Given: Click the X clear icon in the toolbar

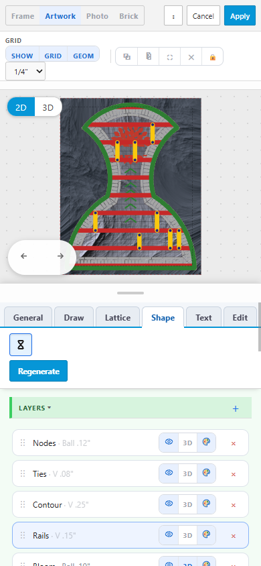Looking at the screenshot, I should (191, 57).
